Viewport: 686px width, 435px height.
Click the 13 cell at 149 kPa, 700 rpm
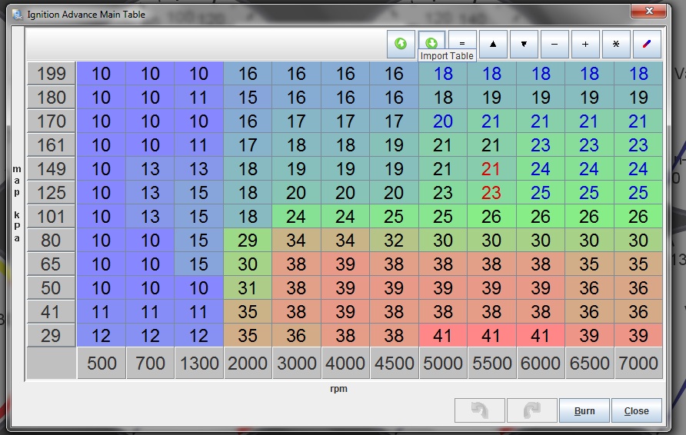(x=150, y=169)
